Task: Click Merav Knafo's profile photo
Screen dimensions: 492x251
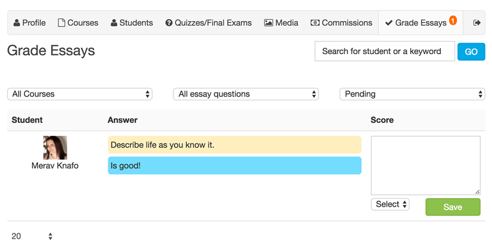Action: (x=55, y=148)
